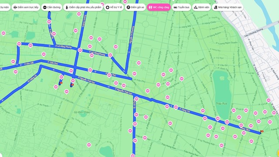The image size is (279, 157).
Task: Open isolated WC marker at bottom left of lake Thiền Quang
Action: coord(89,145)
